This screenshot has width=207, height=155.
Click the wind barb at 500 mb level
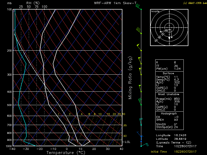click(x=140, y=102)
